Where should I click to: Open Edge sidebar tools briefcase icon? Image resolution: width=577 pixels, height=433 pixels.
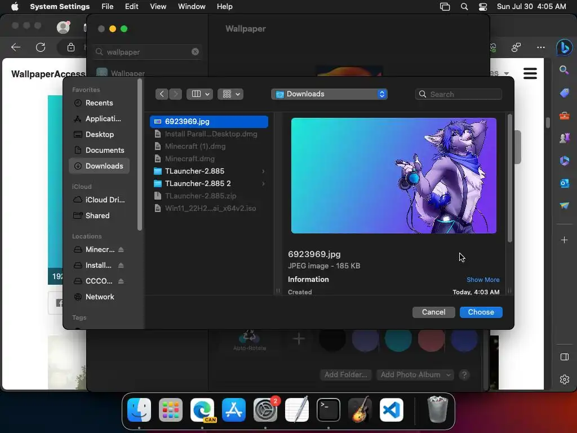tap(564, 116)
